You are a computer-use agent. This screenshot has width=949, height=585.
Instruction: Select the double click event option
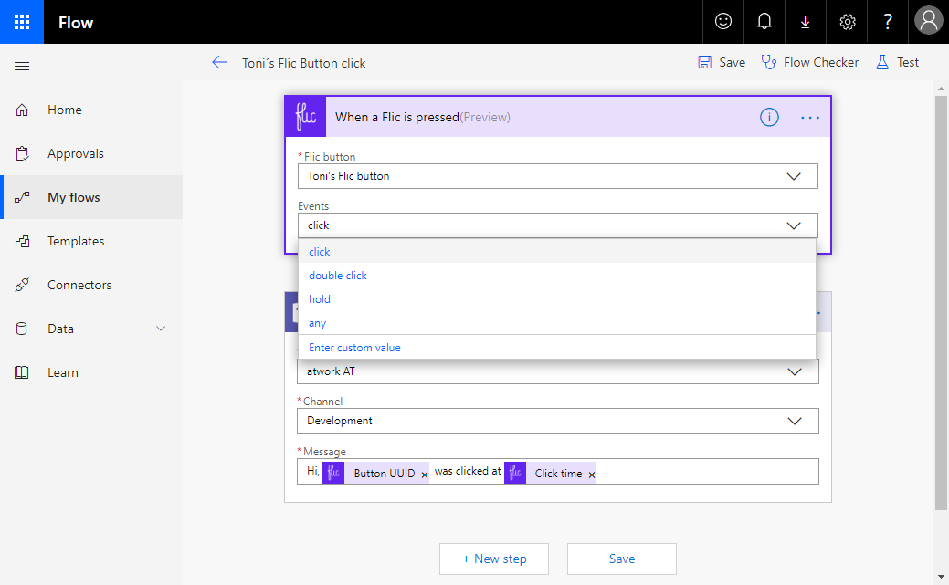click(338, 276)
